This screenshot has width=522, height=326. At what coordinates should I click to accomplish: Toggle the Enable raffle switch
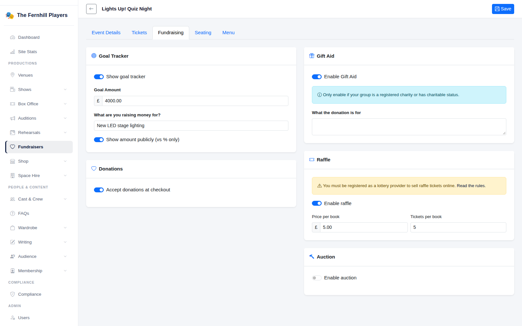pyautogui.click(x=317, y=203)
